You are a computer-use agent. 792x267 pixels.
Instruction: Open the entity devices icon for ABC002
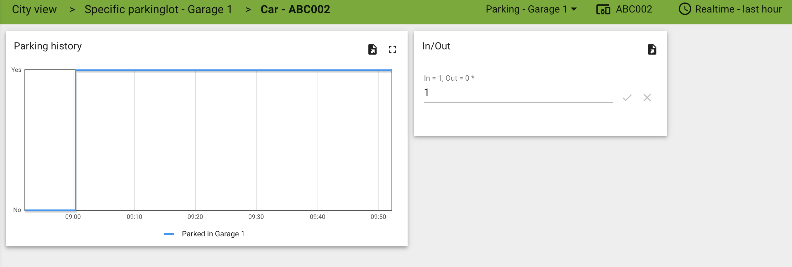click(603, 10)
